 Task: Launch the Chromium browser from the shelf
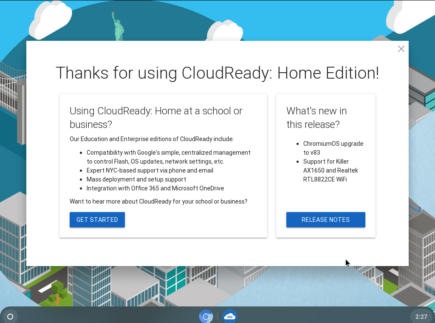tap(206, 317)
